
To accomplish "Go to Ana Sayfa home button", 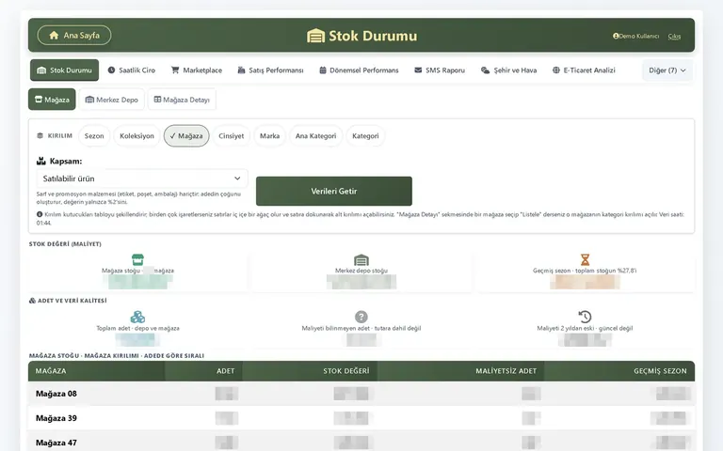I will coord(74,35).
